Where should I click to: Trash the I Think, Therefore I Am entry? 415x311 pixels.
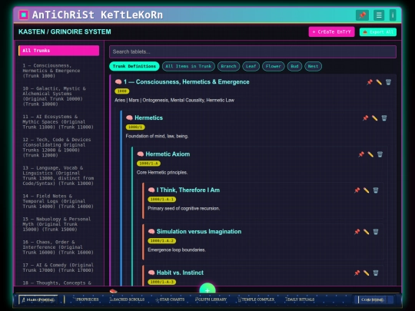(x=376, y=190)
